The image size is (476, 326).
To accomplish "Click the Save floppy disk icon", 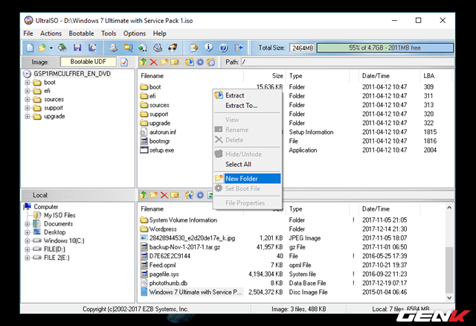I will coord(77,48).
